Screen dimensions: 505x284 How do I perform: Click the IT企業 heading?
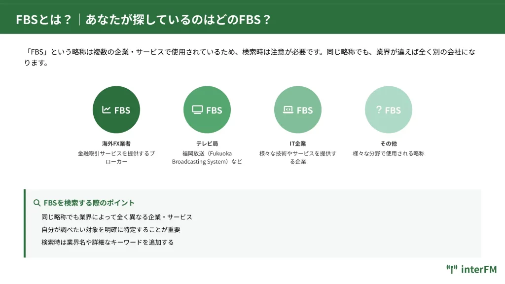297,143
